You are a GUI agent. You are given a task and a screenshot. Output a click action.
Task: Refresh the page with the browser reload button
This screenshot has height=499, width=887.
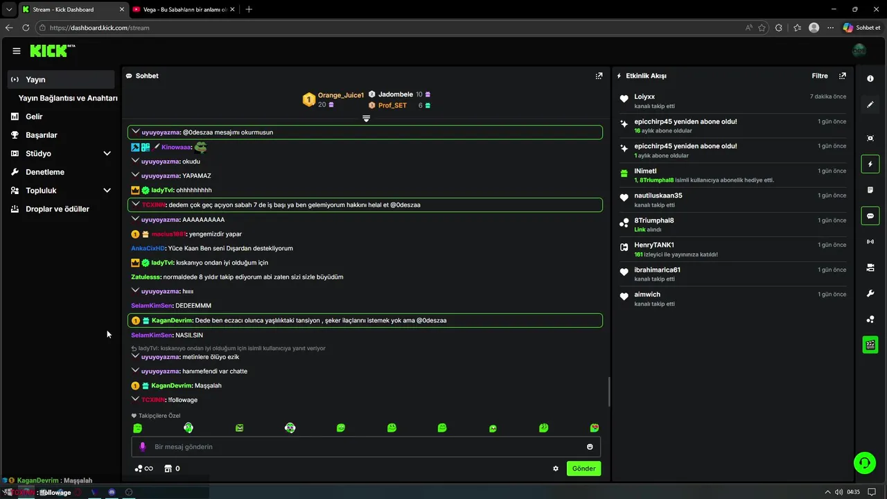[x=26, y=28]
